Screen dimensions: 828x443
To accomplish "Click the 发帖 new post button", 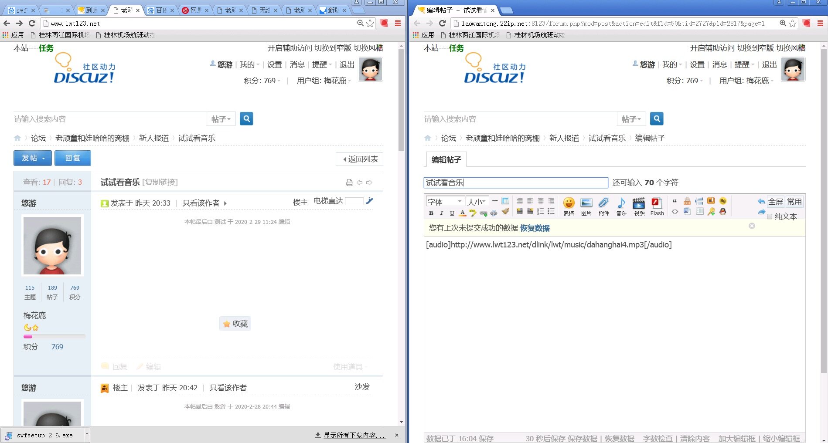I will (33, 158).
